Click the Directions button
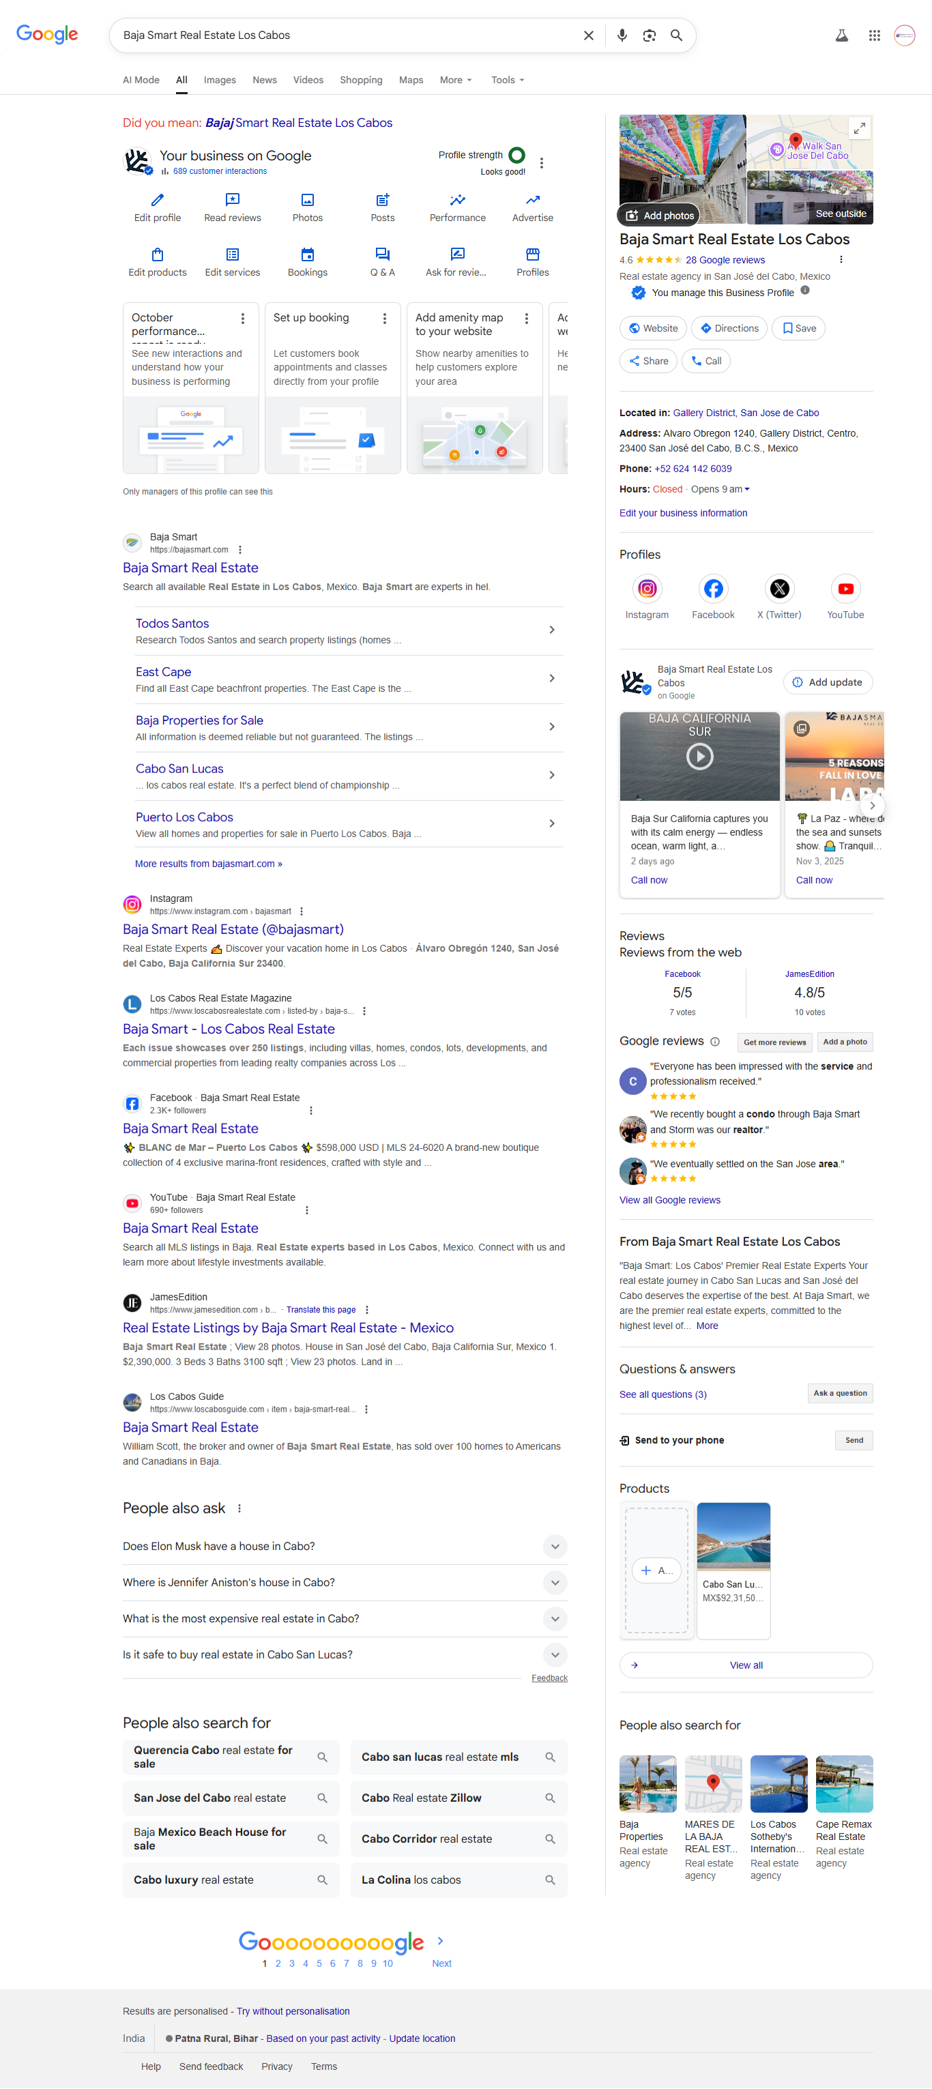Image resolution: width=932 pixels, height=2089 pixels. [x=729, y=328]
